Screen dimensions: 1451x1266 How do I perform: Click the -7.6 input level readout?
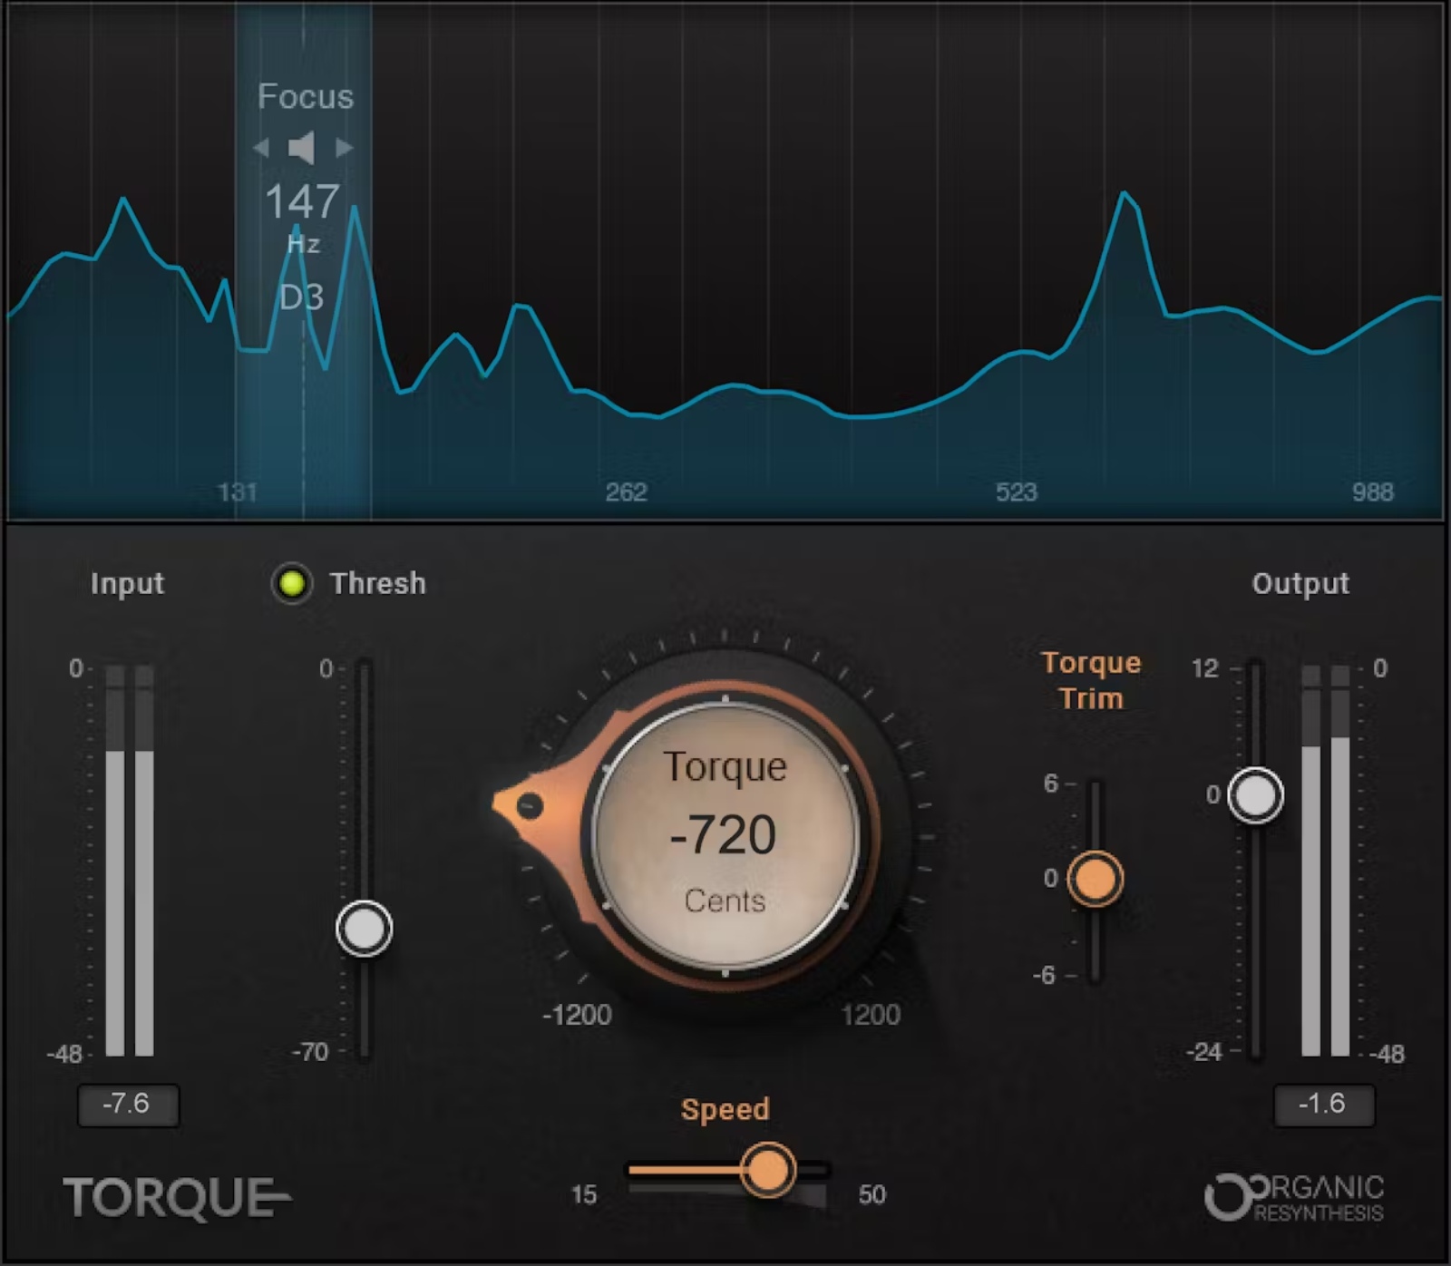pos(128,1105)
